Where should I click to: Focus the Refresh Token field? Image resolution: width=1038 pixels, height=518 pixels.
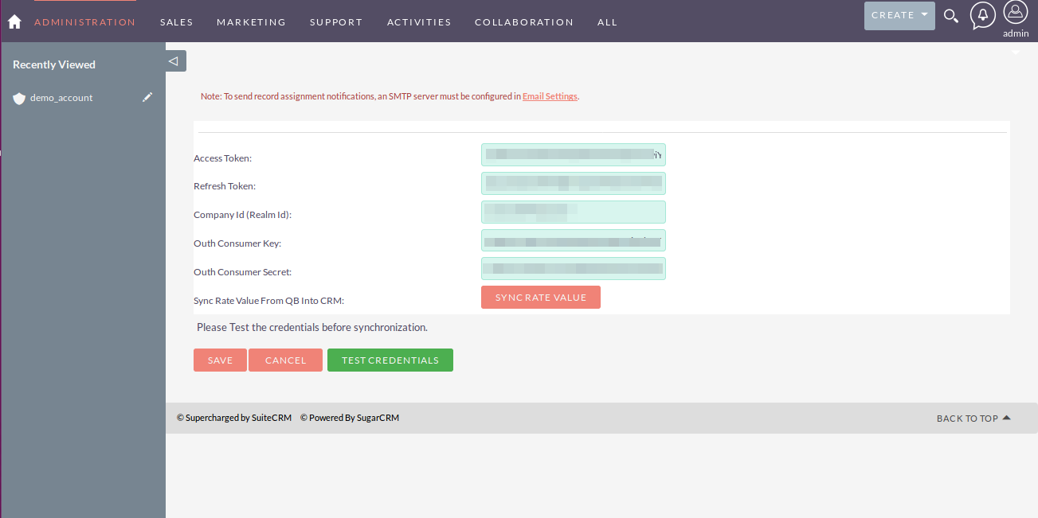pos(574,183)
